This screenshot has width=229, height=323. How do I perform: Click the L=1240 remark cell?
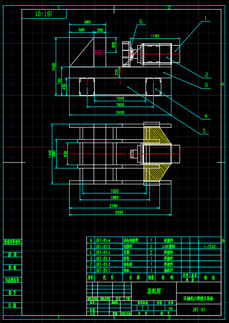click(210, 246)
